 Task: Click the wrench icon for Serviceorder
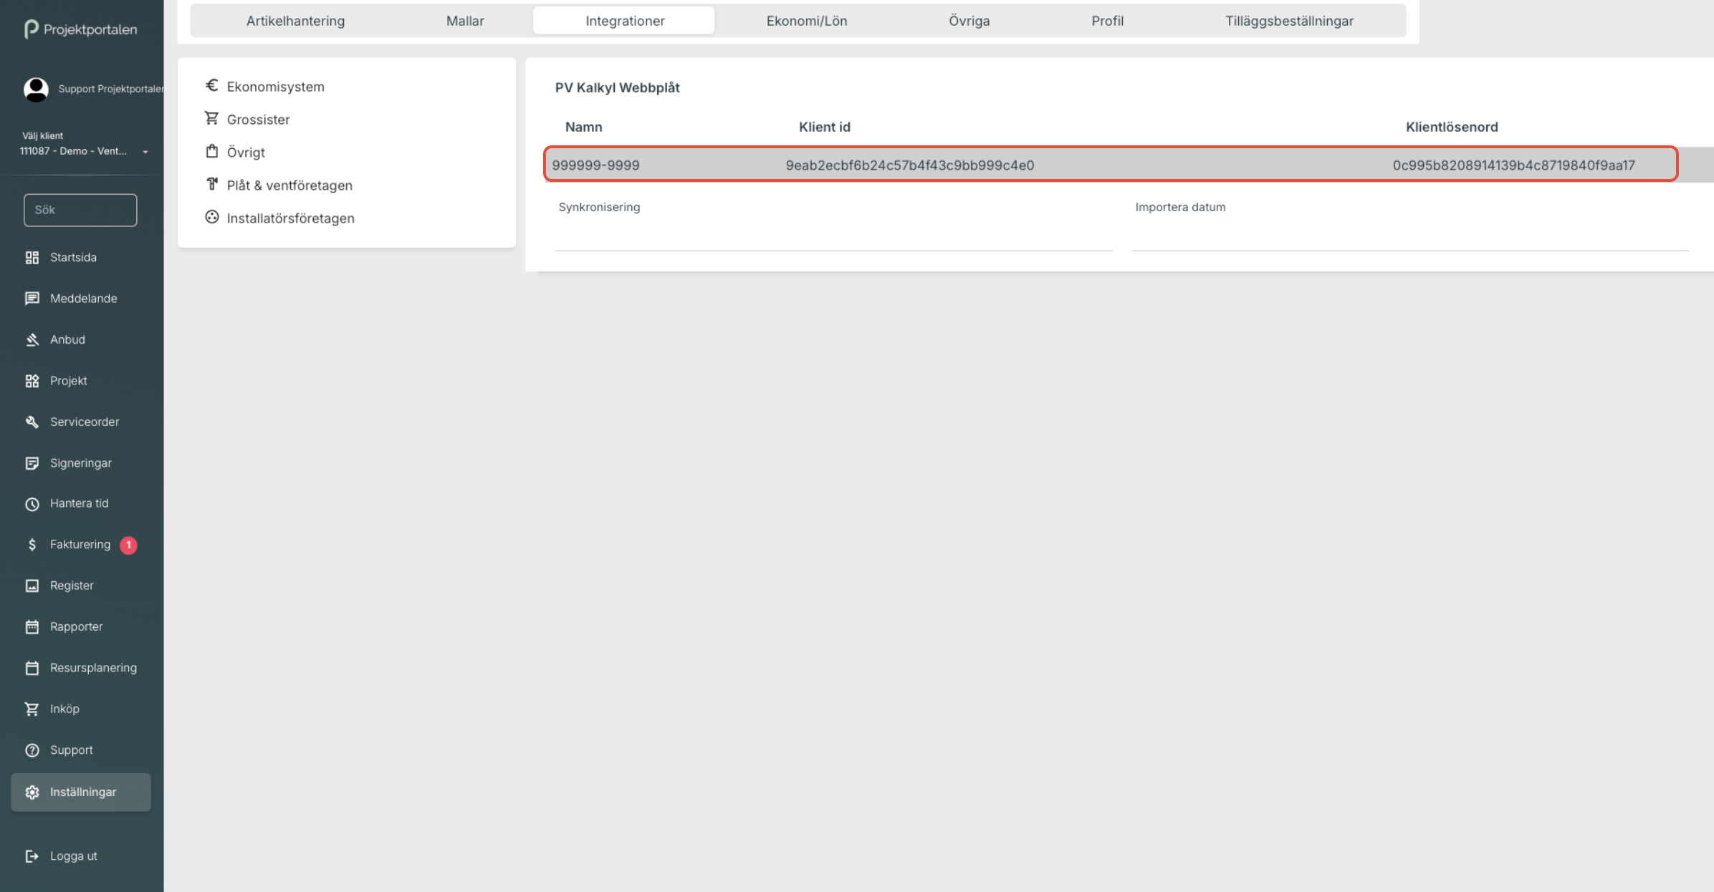32,422
